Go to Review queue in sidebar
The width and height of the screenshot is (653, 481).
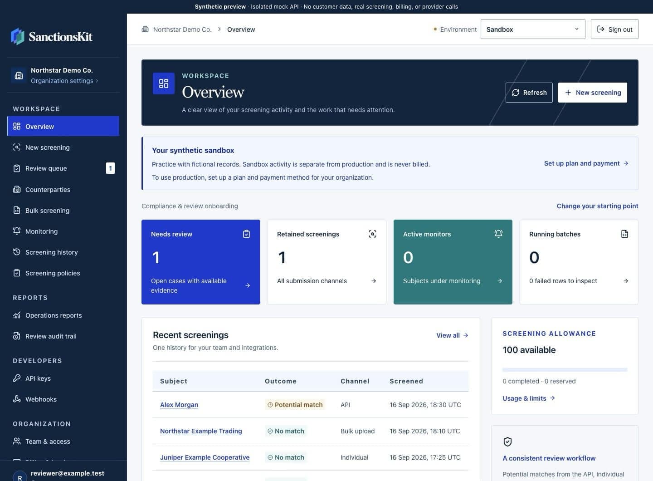63,168
